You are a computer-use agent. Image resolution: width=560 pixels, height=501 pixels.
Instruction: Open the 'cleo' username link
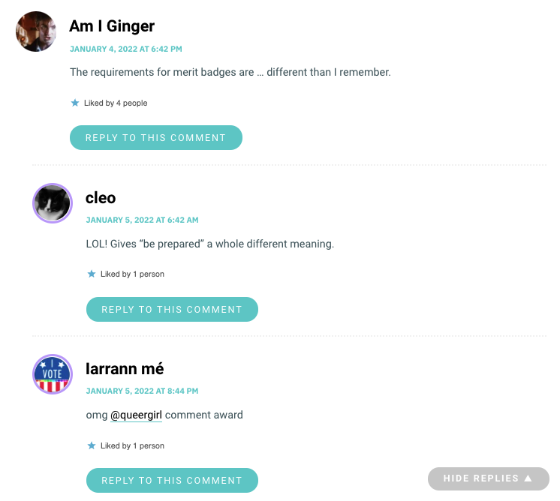(x=101, y=198)
